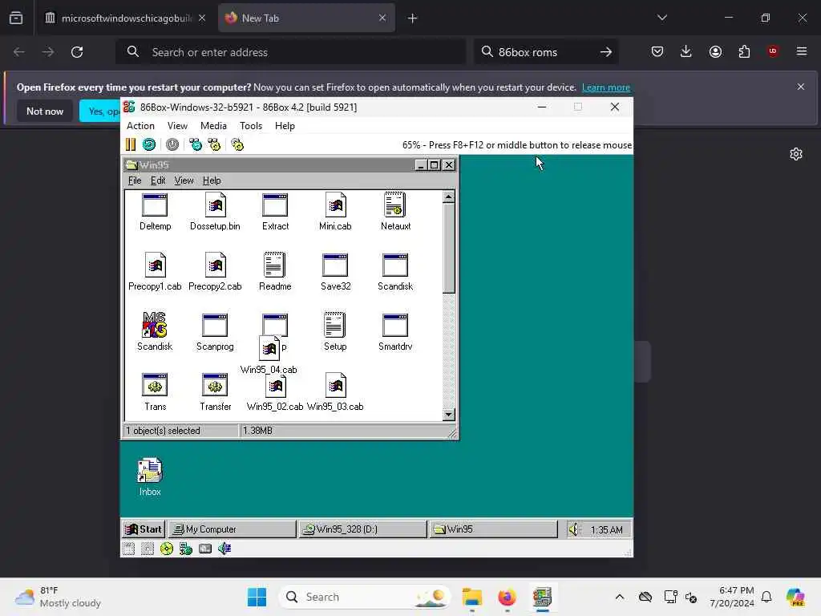The image size is (821, 616).
Task: Click scroll down arrow in Win95 folder
Action: 448,415
